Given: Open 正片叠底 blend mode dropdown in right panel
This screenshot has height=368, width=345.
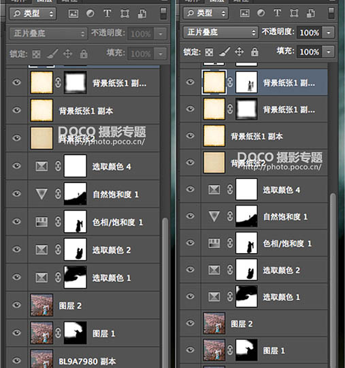Looking at the screenshot, I should pyautogui.click(x=220, y=32).
